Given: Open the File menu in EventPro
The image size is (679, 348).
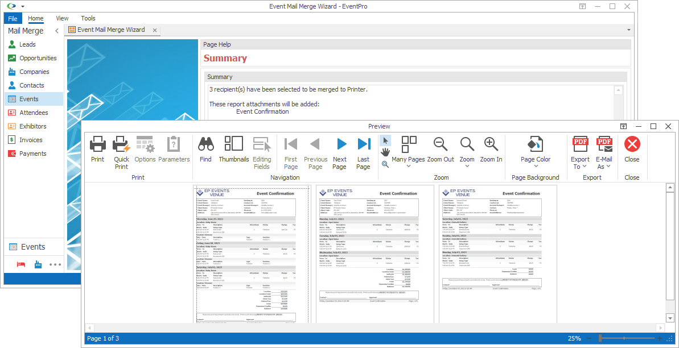Looking at the screenshot, I should [13, 18].
